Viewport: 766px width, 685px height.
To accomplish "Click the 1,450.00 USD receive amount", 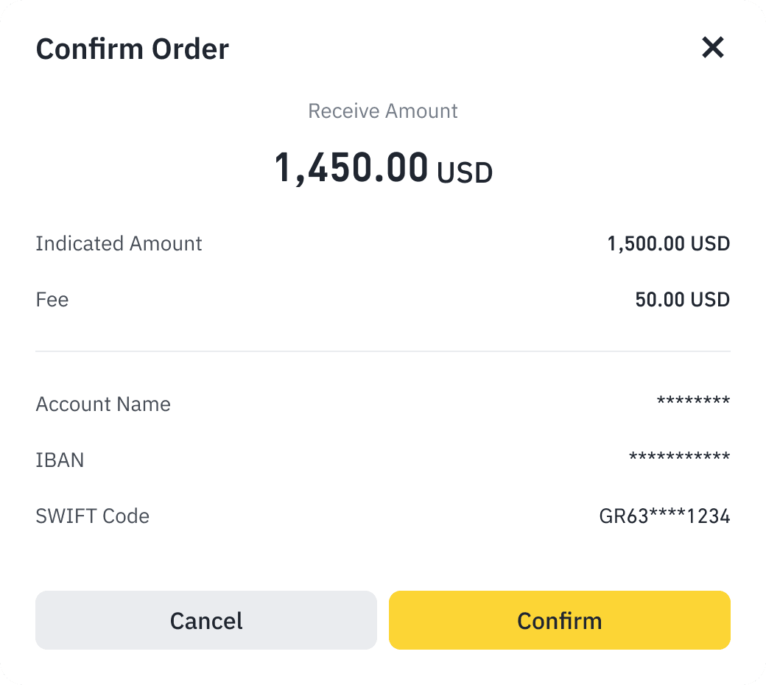I will [351, 167].
